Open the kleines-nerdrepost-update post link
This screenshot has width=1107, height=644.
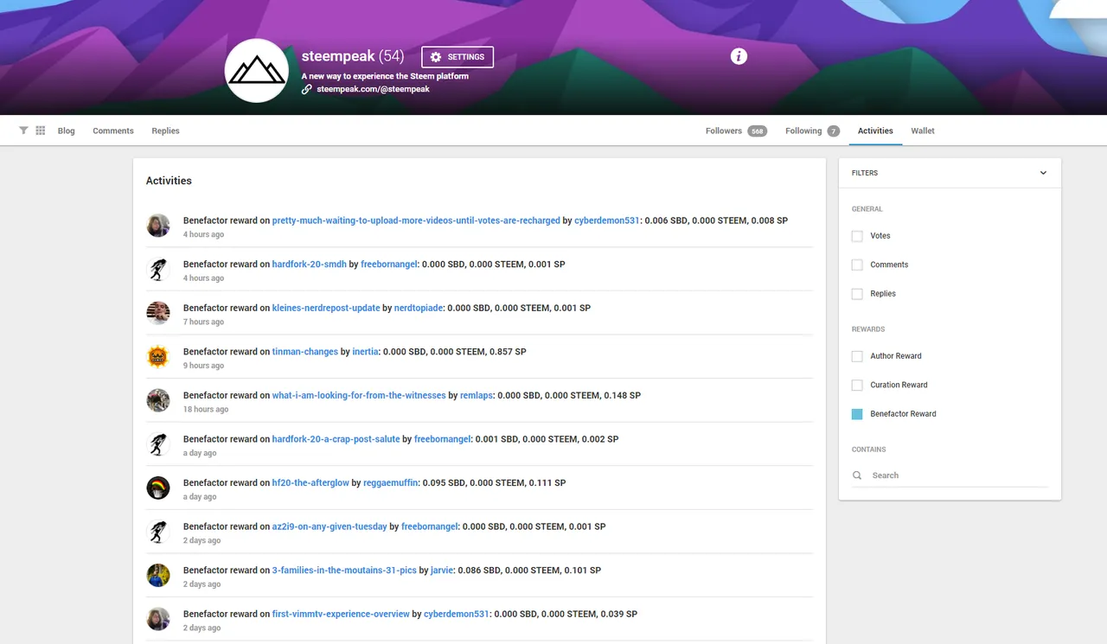click(326, 308)
